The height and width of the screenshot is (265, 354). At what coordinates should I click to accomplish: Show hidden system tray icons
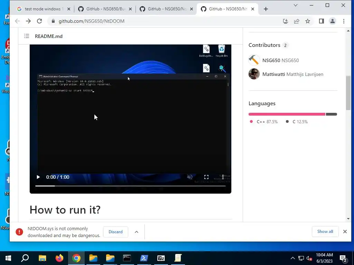coord(292,258)
